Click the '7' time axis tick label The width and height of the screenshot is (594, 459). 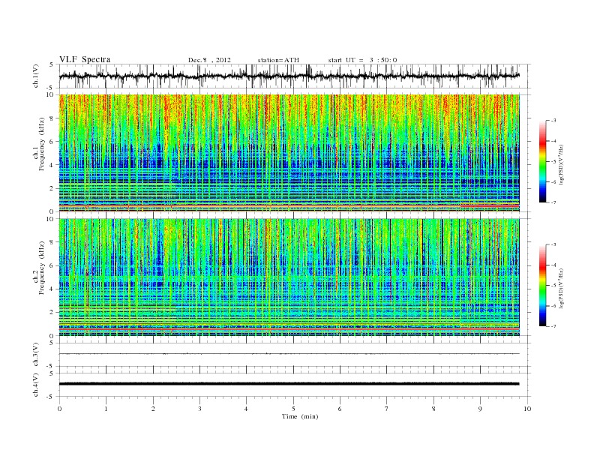(x=387, y=409)
